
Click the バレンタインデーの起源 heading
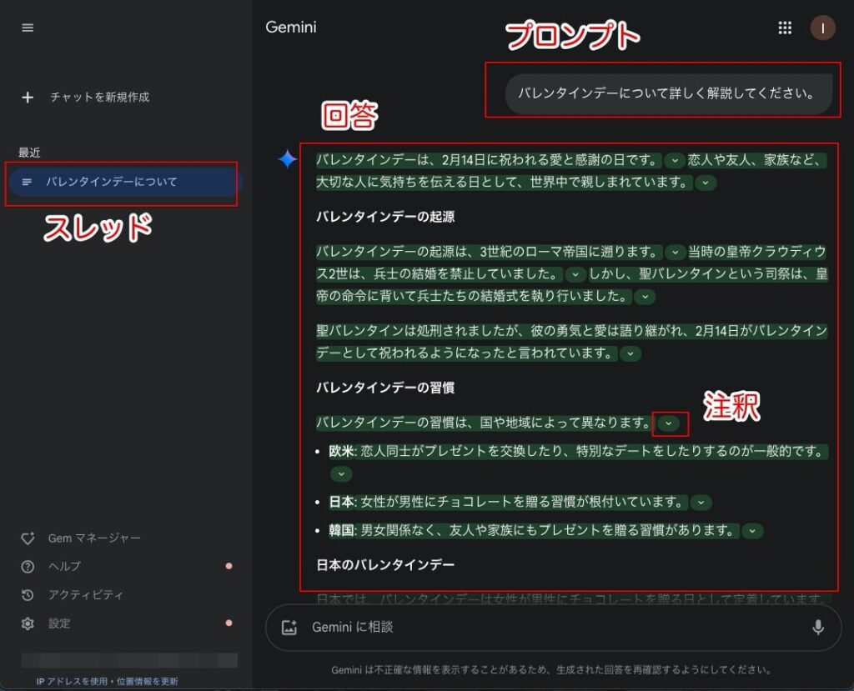point(385,217)
